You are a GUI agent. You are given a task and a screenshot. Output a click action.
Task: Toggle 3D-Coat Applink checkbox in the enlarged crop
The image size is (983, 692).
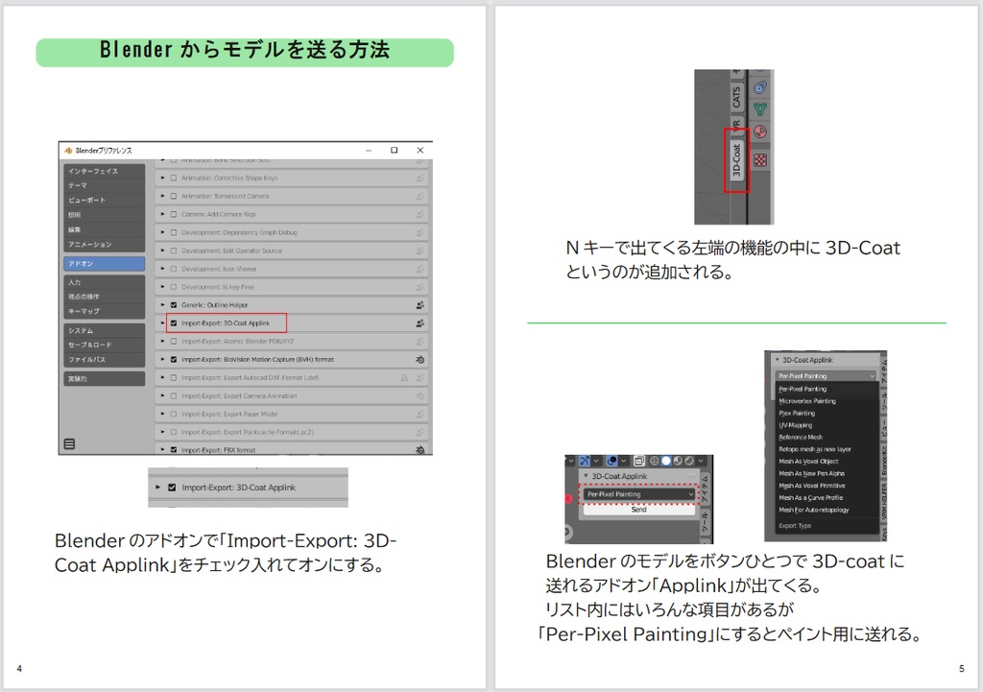pyautogui.click(x=172, y=488)
